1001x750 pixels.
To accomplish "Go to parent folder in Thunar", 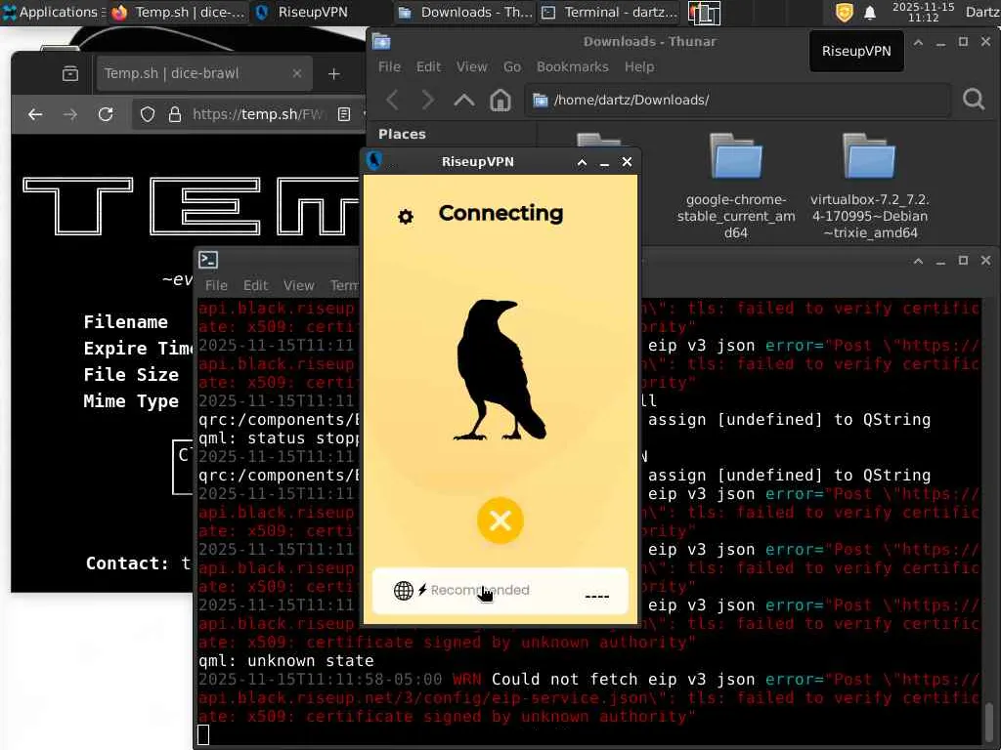I will (x=464, y=100).
